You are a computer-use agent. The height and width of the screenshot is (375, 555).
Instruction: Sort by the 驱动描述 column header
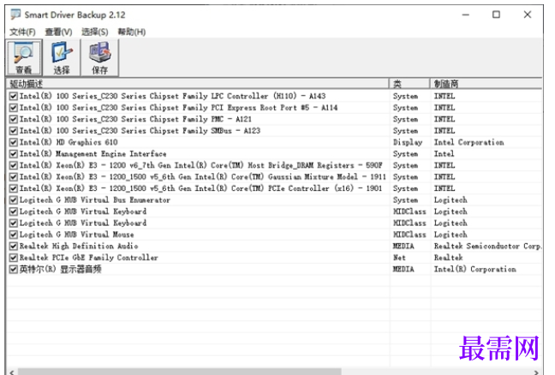[198, 84]
